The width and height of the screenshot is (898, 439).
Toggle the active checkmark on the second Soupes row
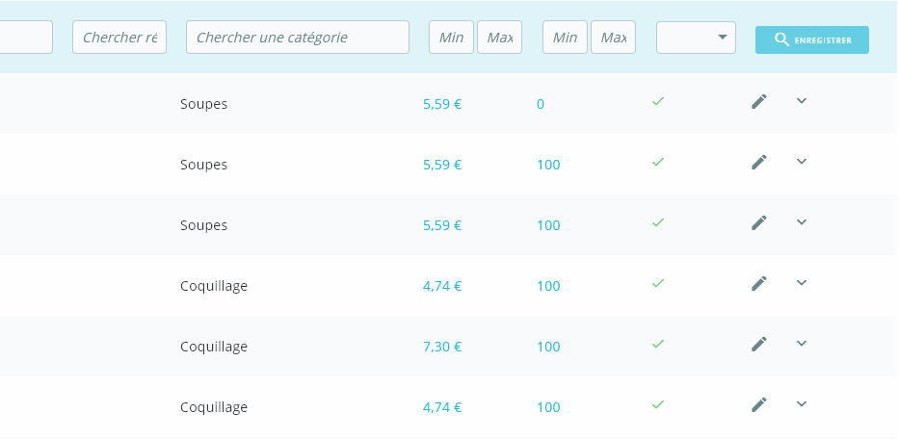[658, 162]
